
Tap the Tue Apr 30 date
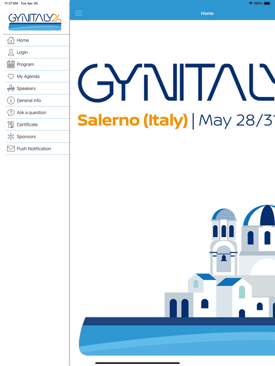click(29, 3)
